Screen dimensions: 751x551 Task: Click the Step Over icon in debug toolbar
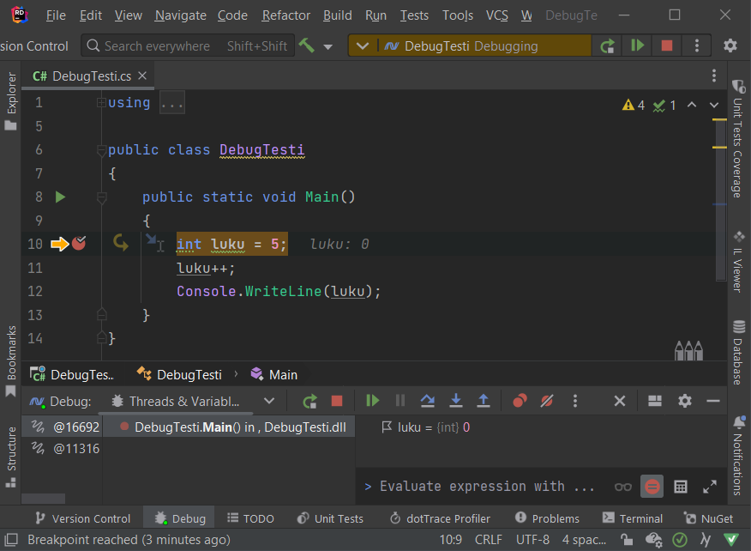tap(427, 400)
